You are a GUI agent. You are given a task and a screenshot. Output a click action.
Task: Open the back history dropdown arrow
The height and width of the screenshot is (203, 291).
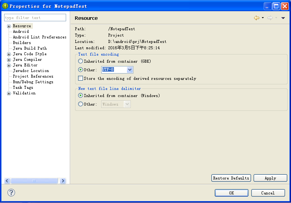(263, 18)
